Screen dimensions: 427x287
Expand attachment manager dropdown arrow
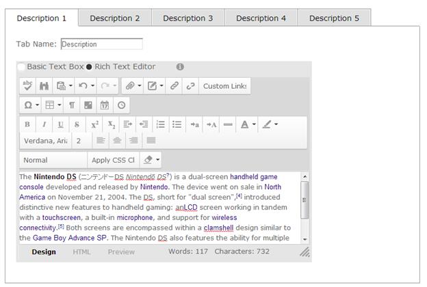(140, 85)
